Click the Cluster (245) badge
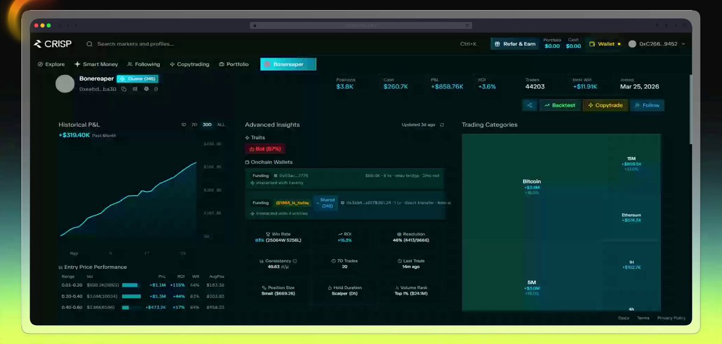The height and width of the screenshot is (344, 722). point(137,79)
